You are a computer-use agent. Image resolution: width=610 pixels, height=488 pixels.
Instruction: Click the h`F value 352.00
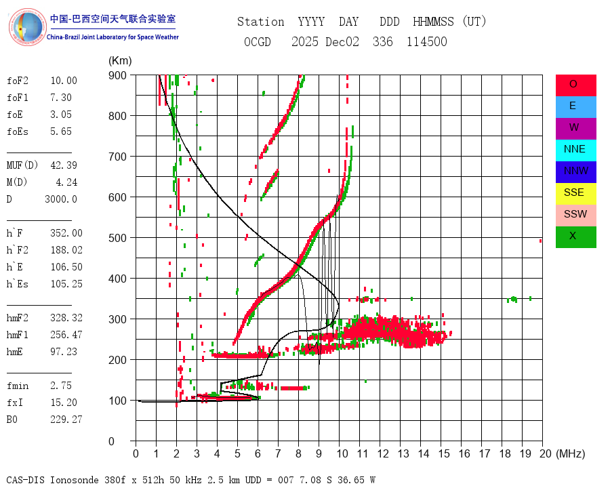66,233
